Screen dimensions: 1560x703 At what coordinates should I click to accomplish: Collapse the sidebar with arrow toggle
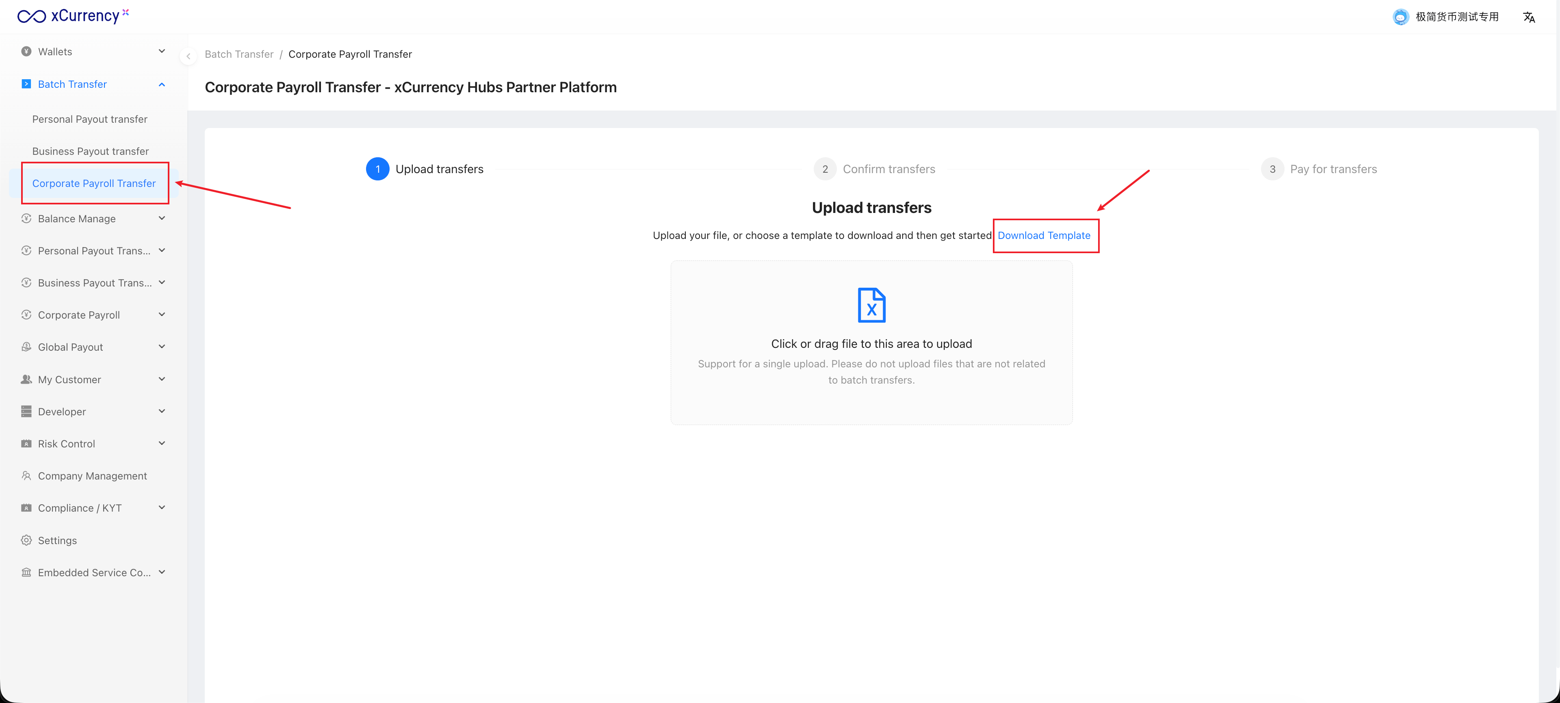(188, 56)
